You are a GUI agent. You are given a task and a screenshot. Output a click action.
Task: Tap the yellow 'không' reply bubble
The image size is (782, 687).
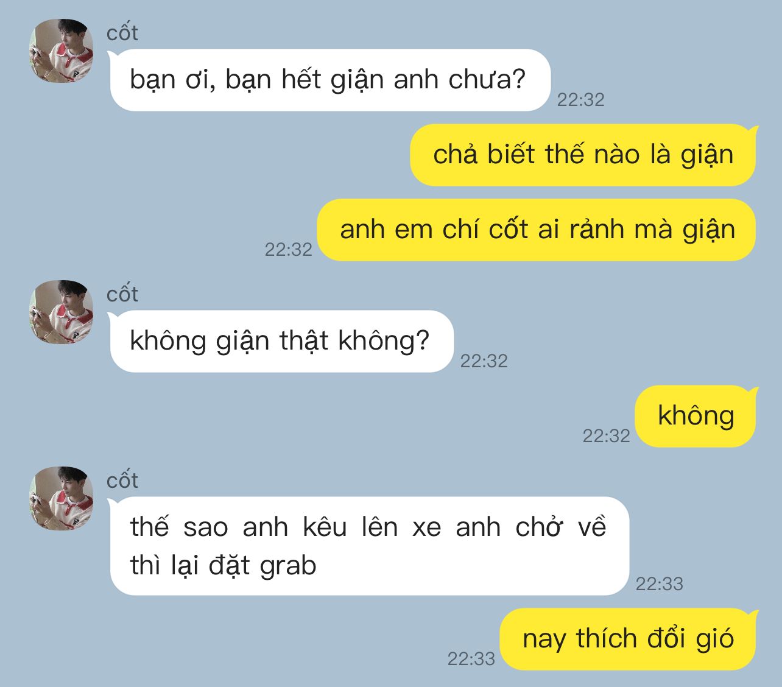[696, 416]
